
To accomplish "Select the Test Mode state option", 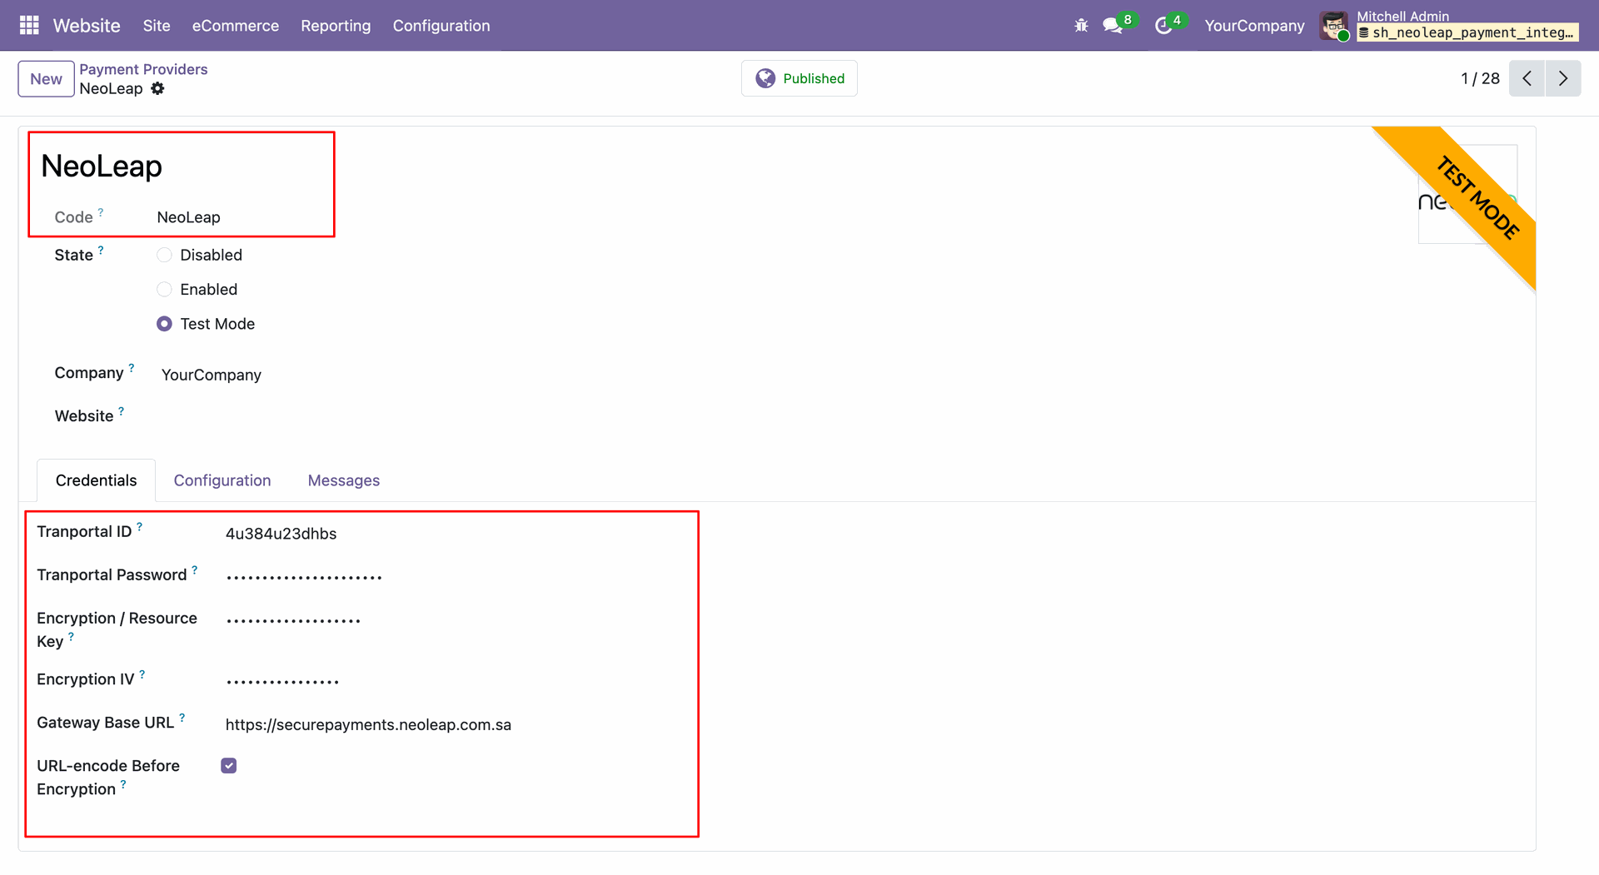I will point(165,324).
